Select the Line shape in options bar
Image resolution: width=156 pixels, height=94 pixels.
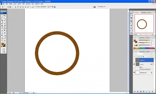click(x=30, y=7)
